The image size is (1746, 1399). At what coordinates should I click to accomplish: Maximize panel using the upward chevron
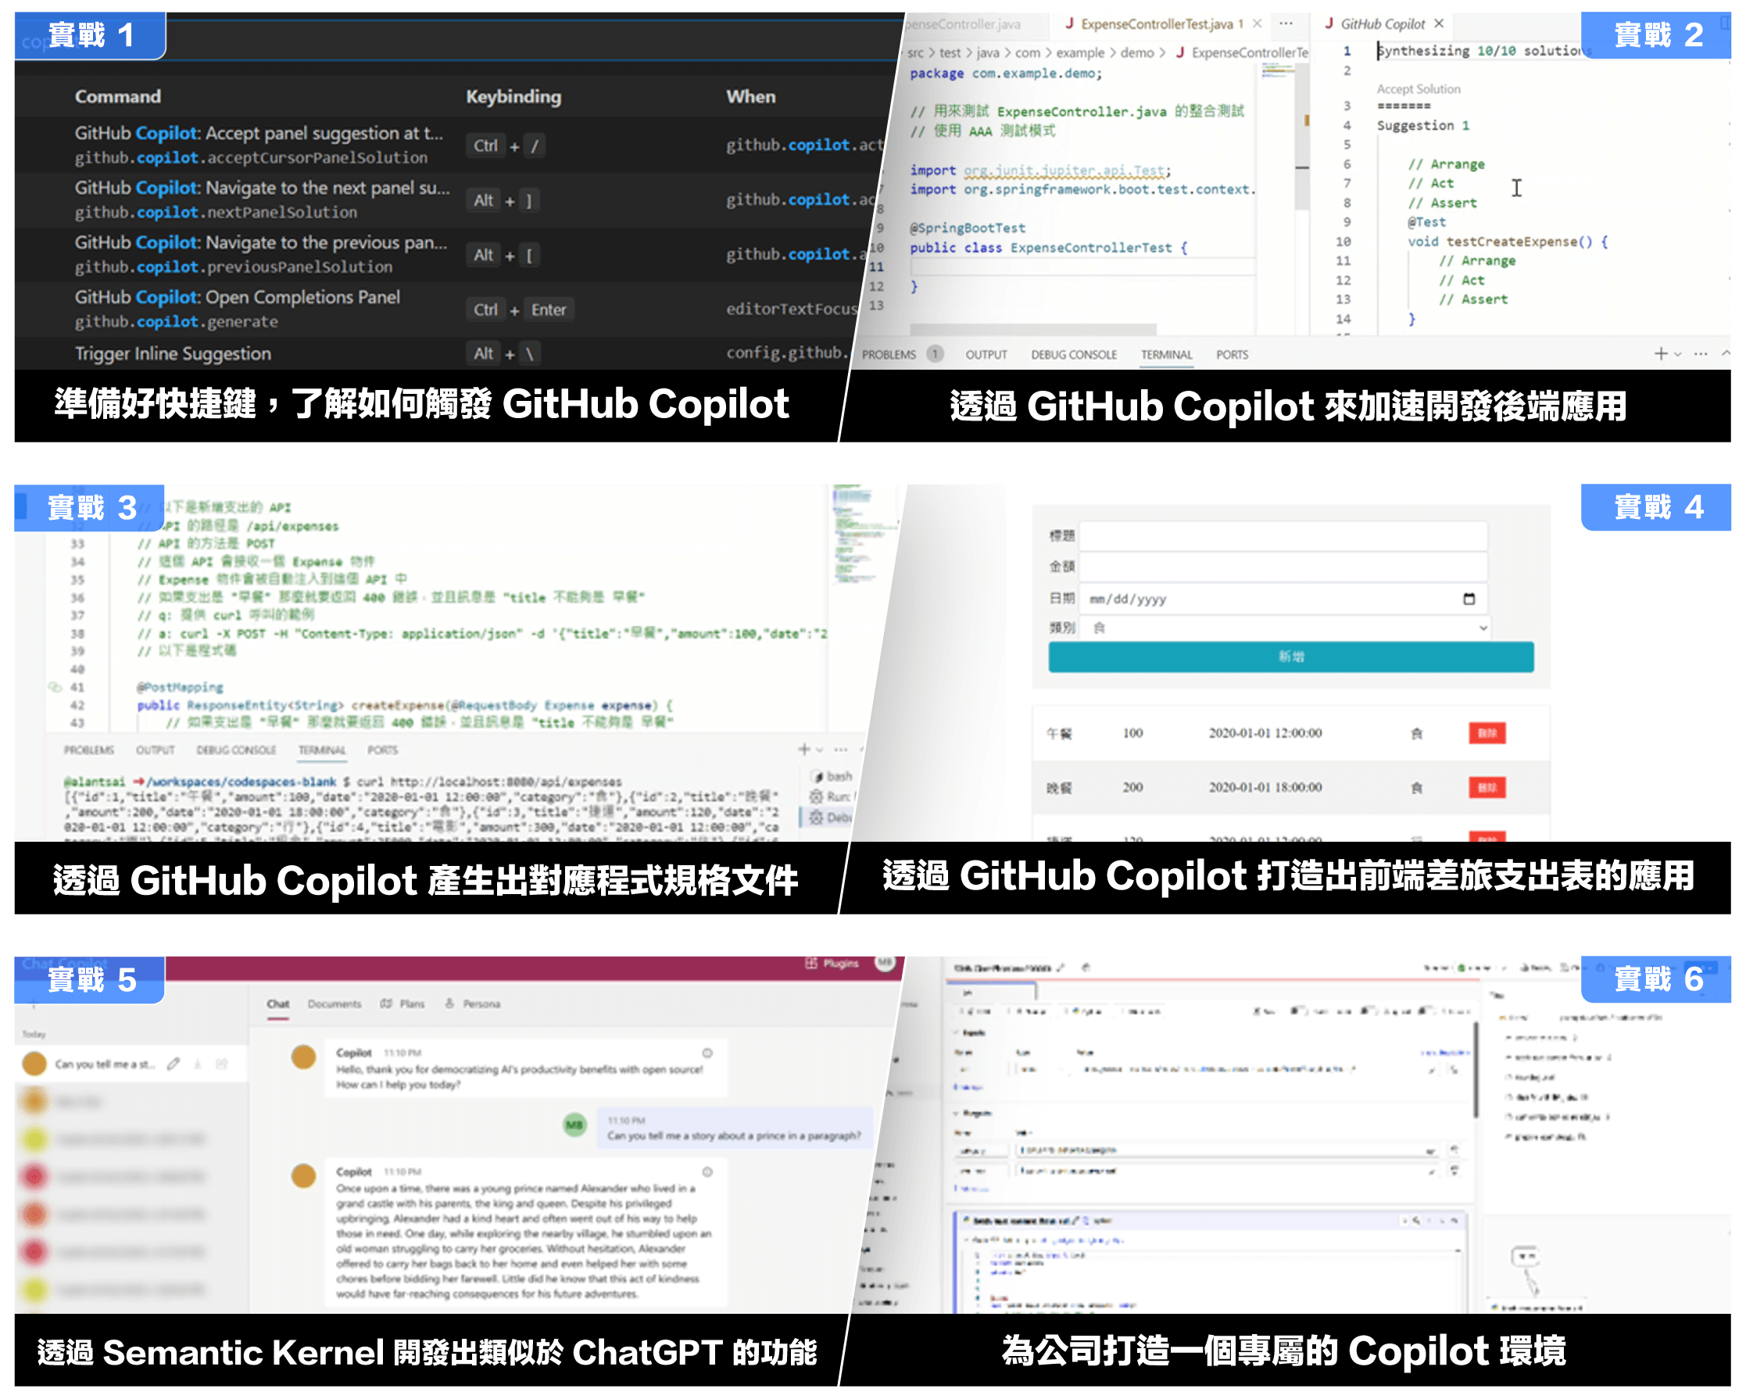(1726, 353)
